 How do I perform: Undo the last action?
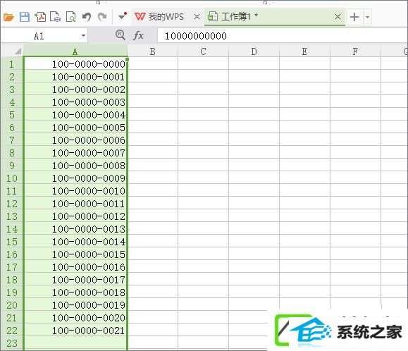click(87, 17)
